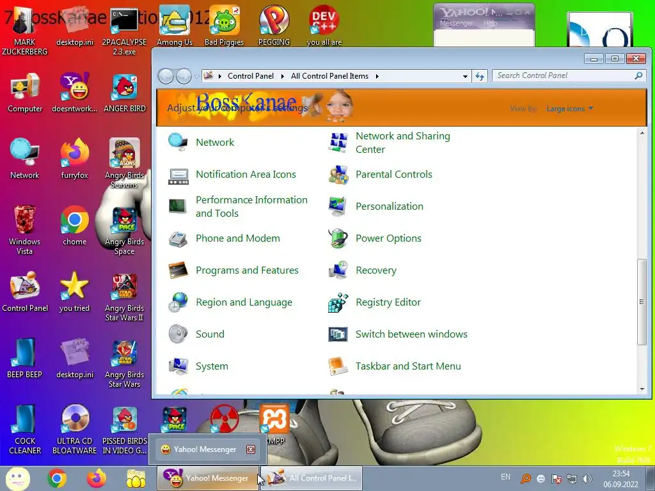The height and width of the screenshot is (491, 655).
Task: Select COCK CLEANER desktop icon
Action: tap(25, 429)
